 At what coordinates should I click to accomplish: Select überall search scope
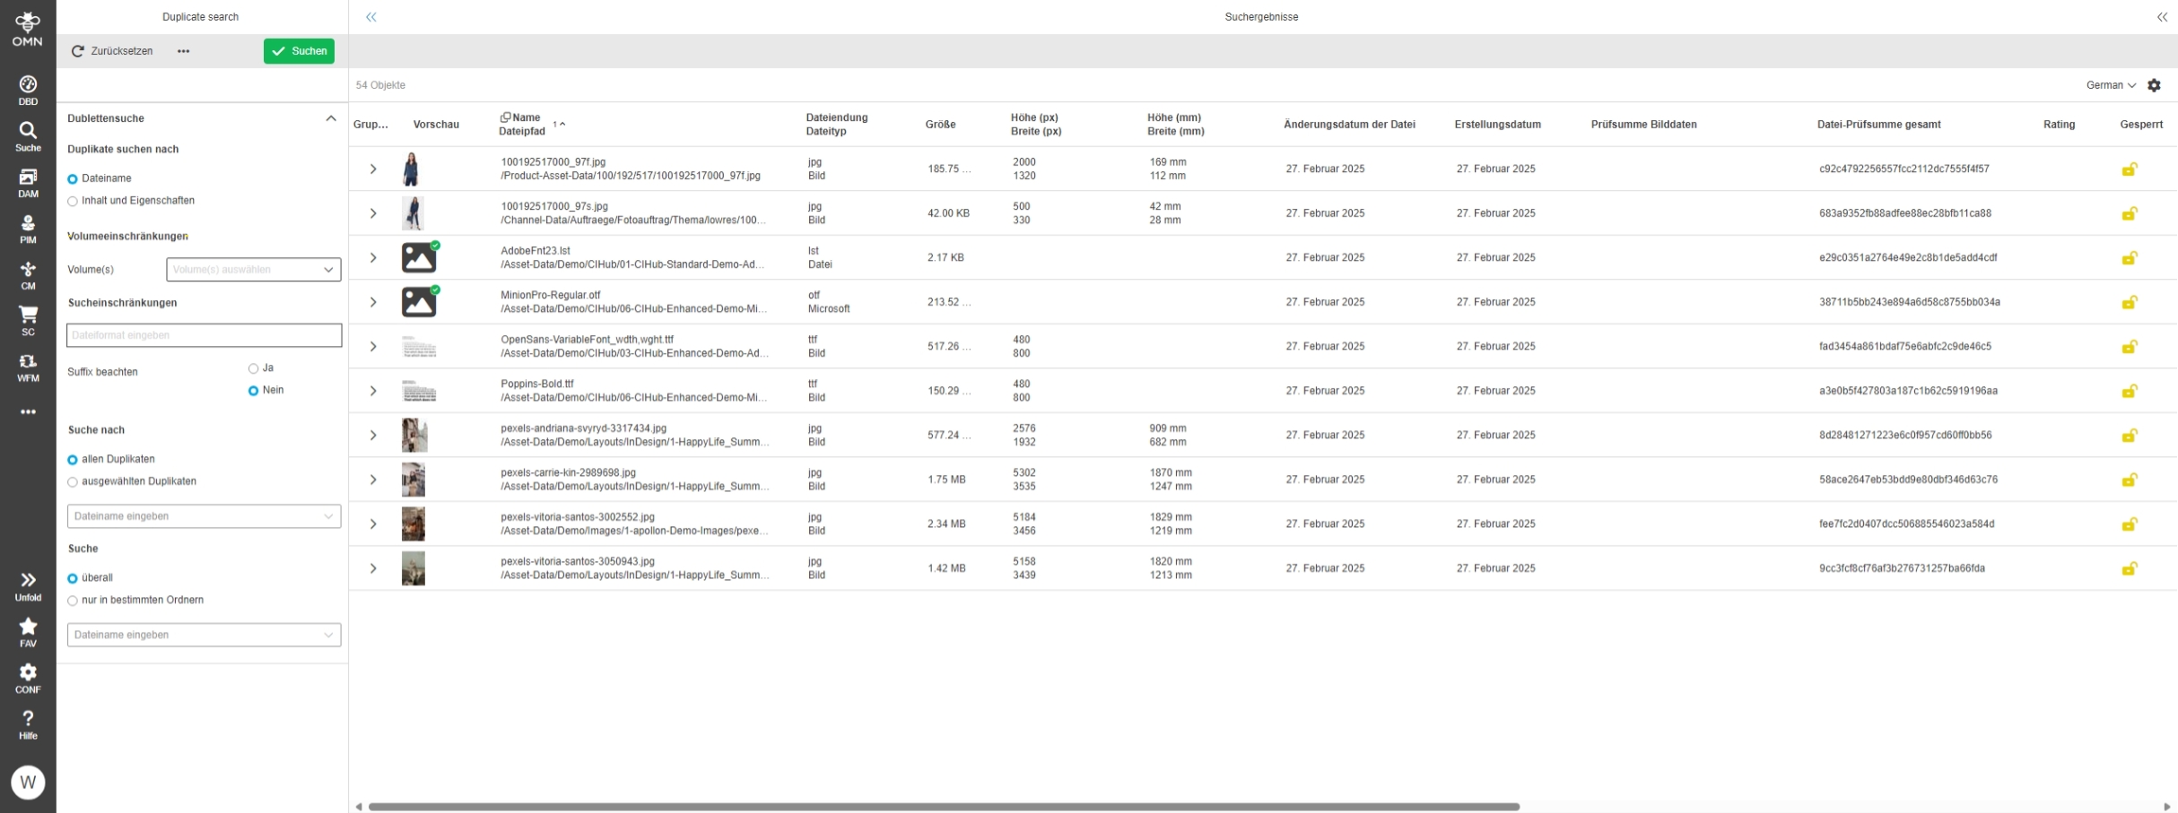point(73,578)
